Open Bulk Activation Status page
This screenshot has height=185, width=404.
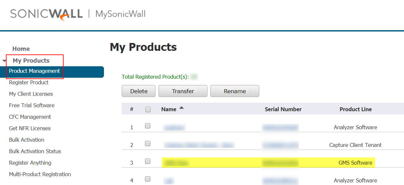[35, 152]
